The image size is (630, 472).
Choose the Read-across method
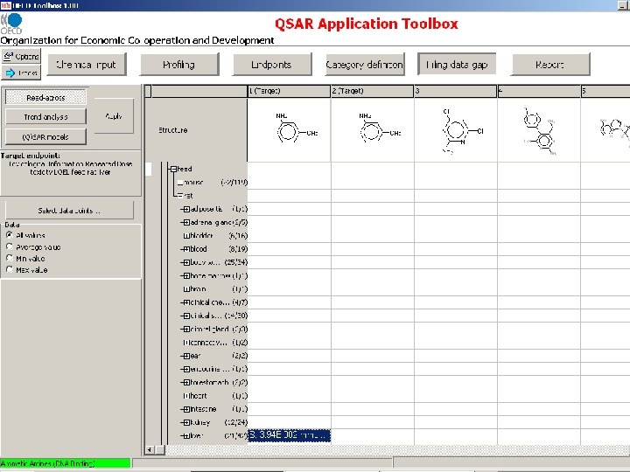pyautogui.click(x=45, y=98)
